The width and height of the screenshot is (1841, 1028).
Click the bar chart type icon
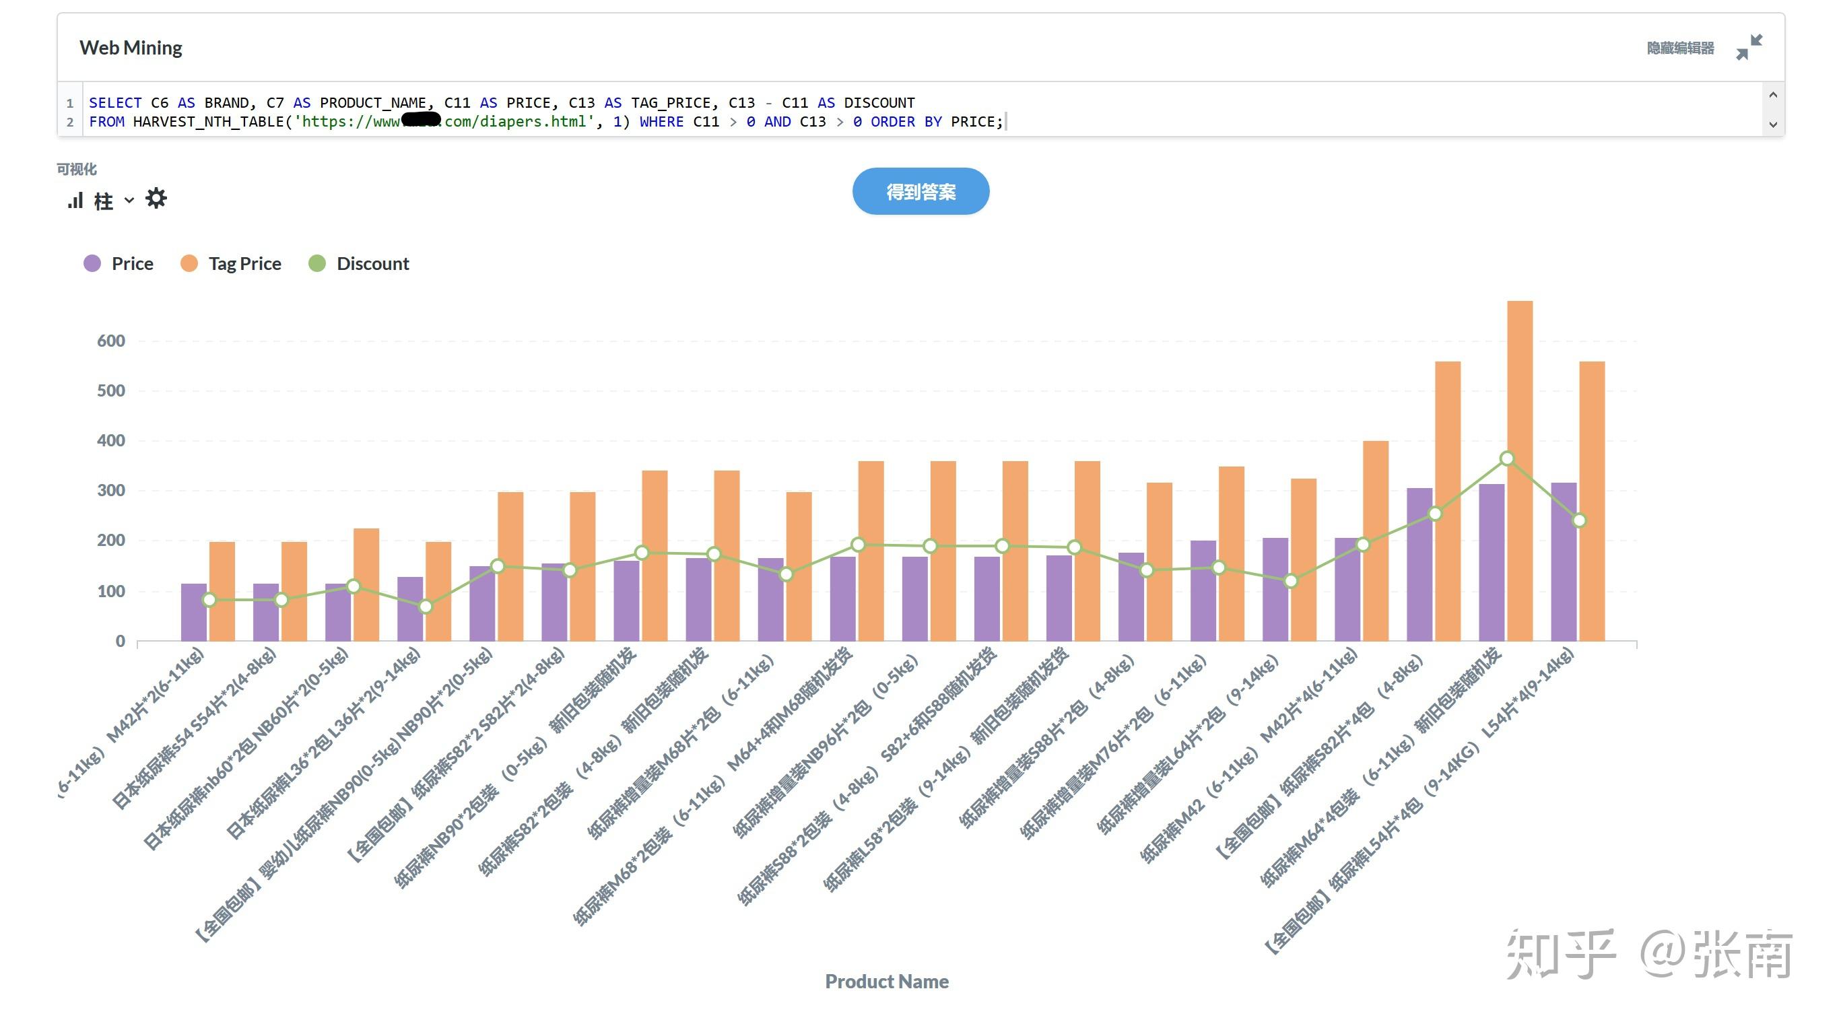pos(75,201)
